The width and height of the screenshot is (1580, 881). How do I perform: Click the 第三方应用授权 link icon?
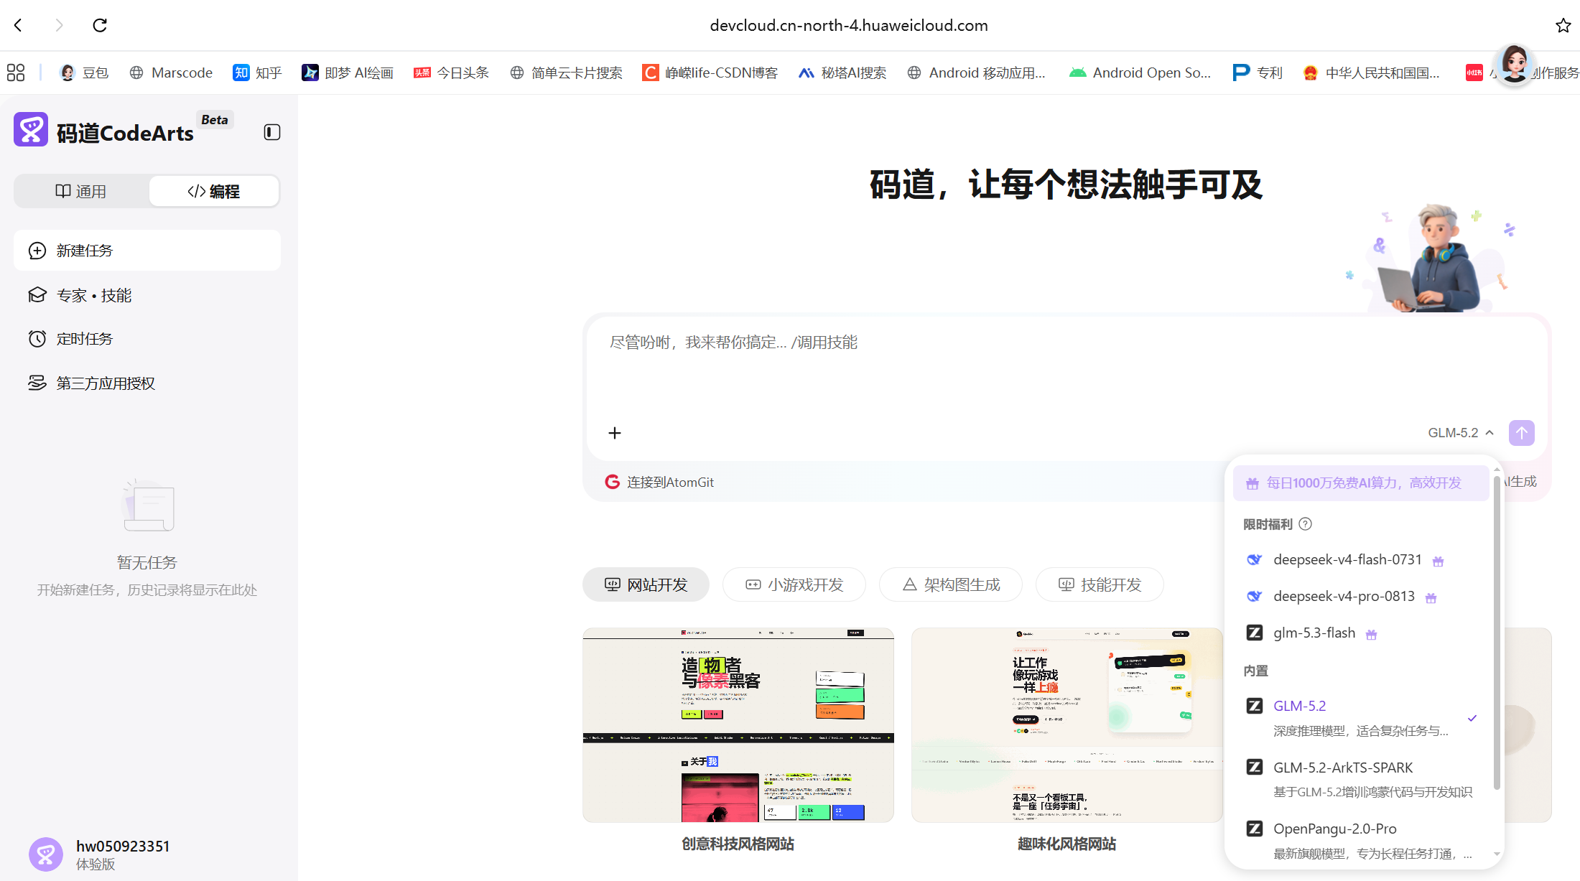[x=37, y=383]
